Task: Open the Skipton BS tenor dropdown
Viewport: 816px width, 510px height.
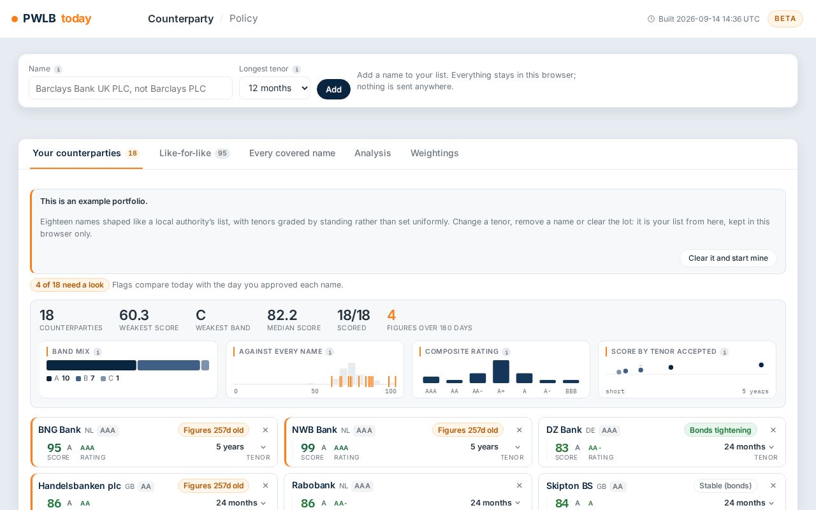Action: click(x=750, y=503)
